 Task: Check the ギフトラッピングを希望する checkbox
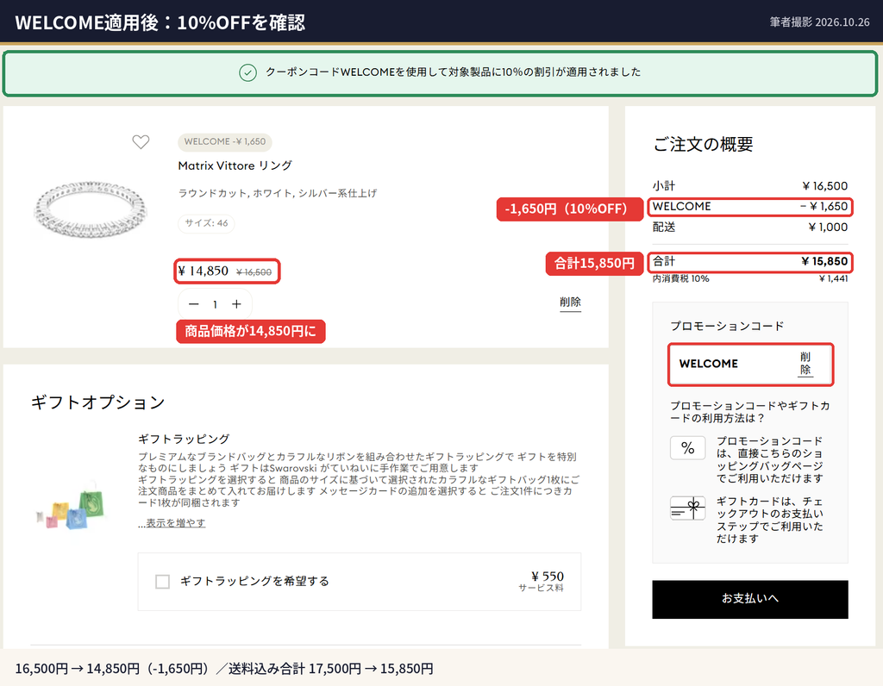162,582
